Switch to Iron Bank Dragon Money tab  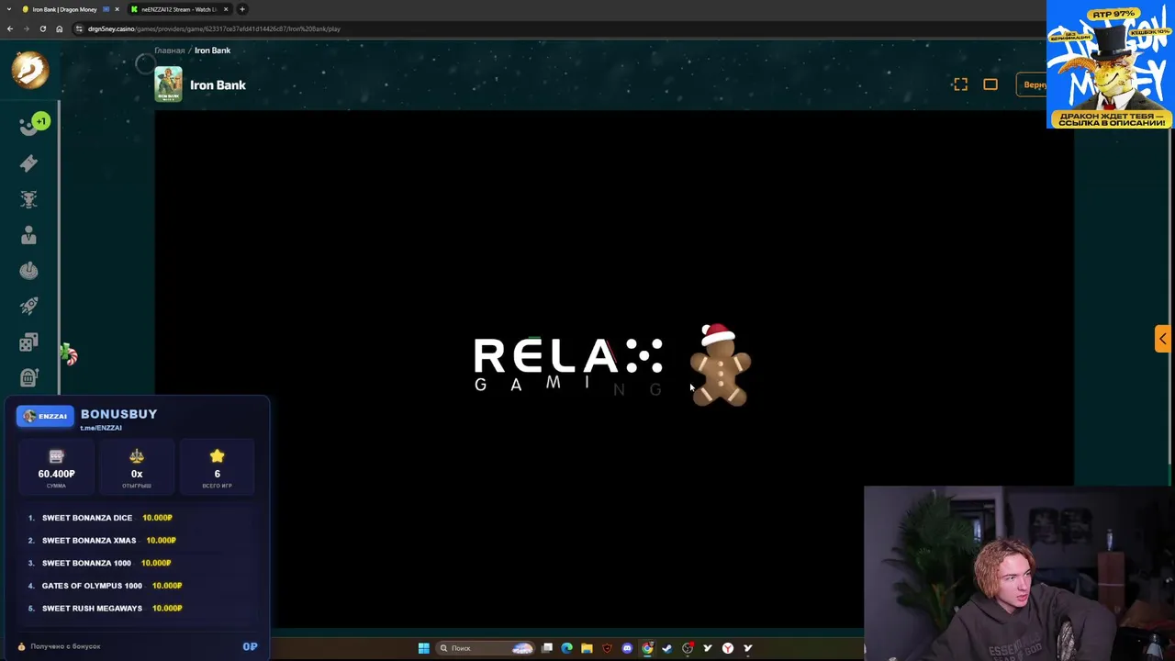pyautogui.click(x=64, y=9)
